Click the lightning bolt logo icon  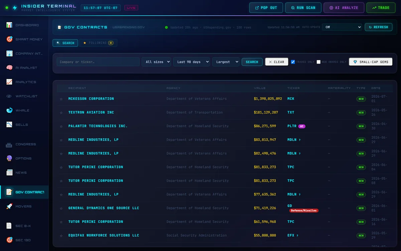click(x=15, y=7)
